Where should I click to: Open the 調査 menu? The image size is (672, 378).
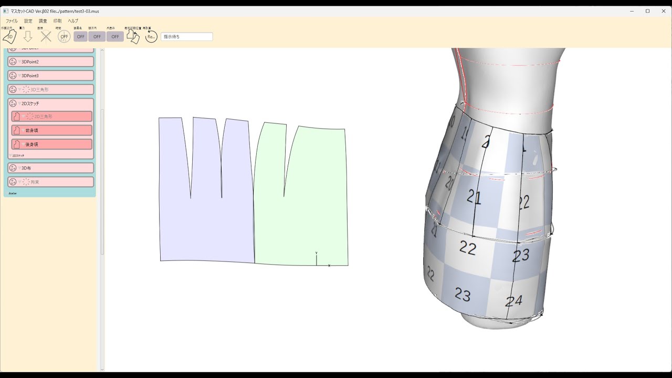coord(43,21)
